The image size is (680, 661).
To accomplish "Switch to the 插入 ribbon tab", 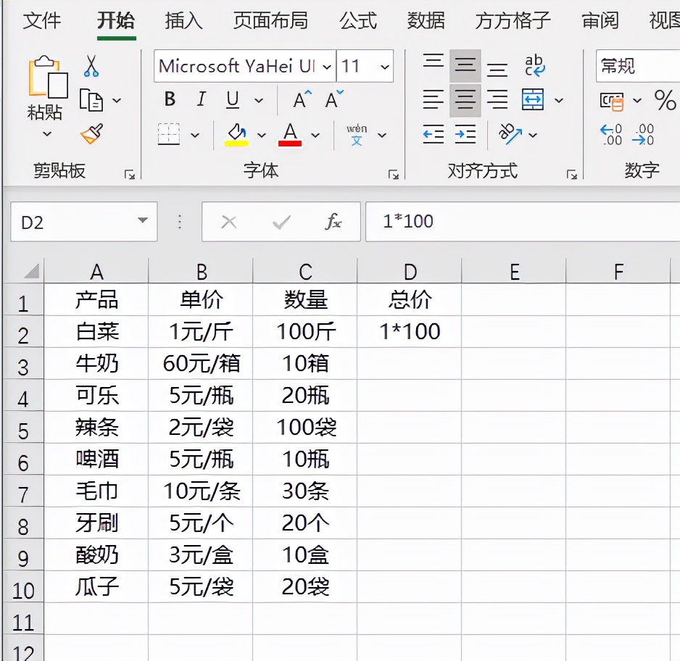I will coord(183,22).
